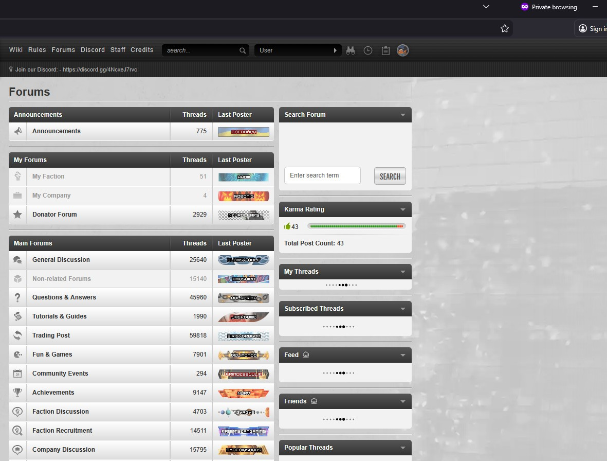Collapse the Popular Threads panel
This screenshot has width=607, height=461.
coord(402,448)
